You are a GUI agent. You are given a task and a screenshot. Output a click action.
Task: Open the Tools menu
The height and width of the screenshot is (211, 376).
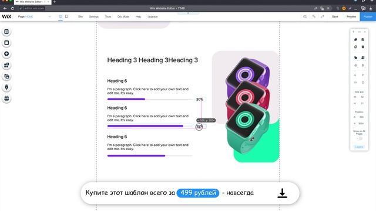point(108,16)
